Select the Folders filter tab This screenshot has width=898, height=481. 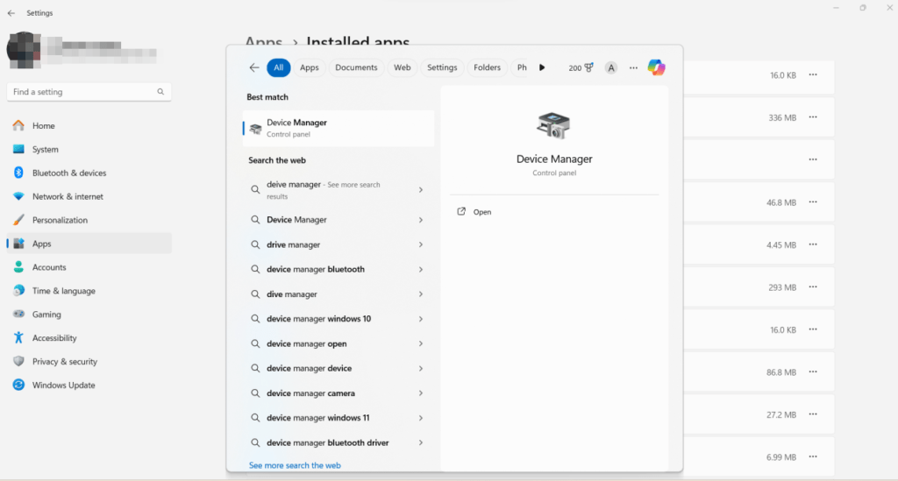coord(487,67)
